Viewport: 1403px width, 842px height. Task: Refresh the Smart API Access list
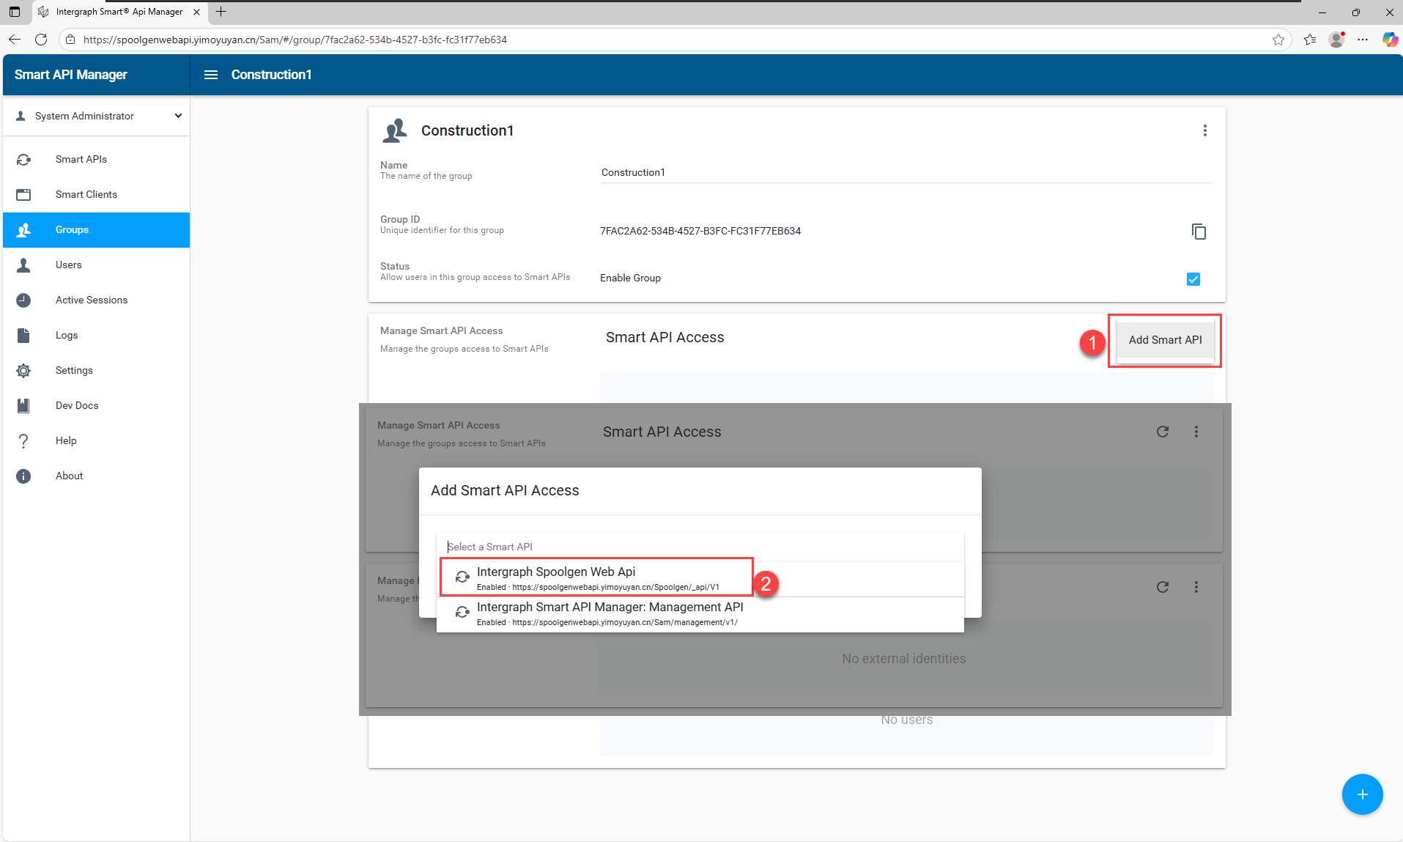[x=1162, y=432]
